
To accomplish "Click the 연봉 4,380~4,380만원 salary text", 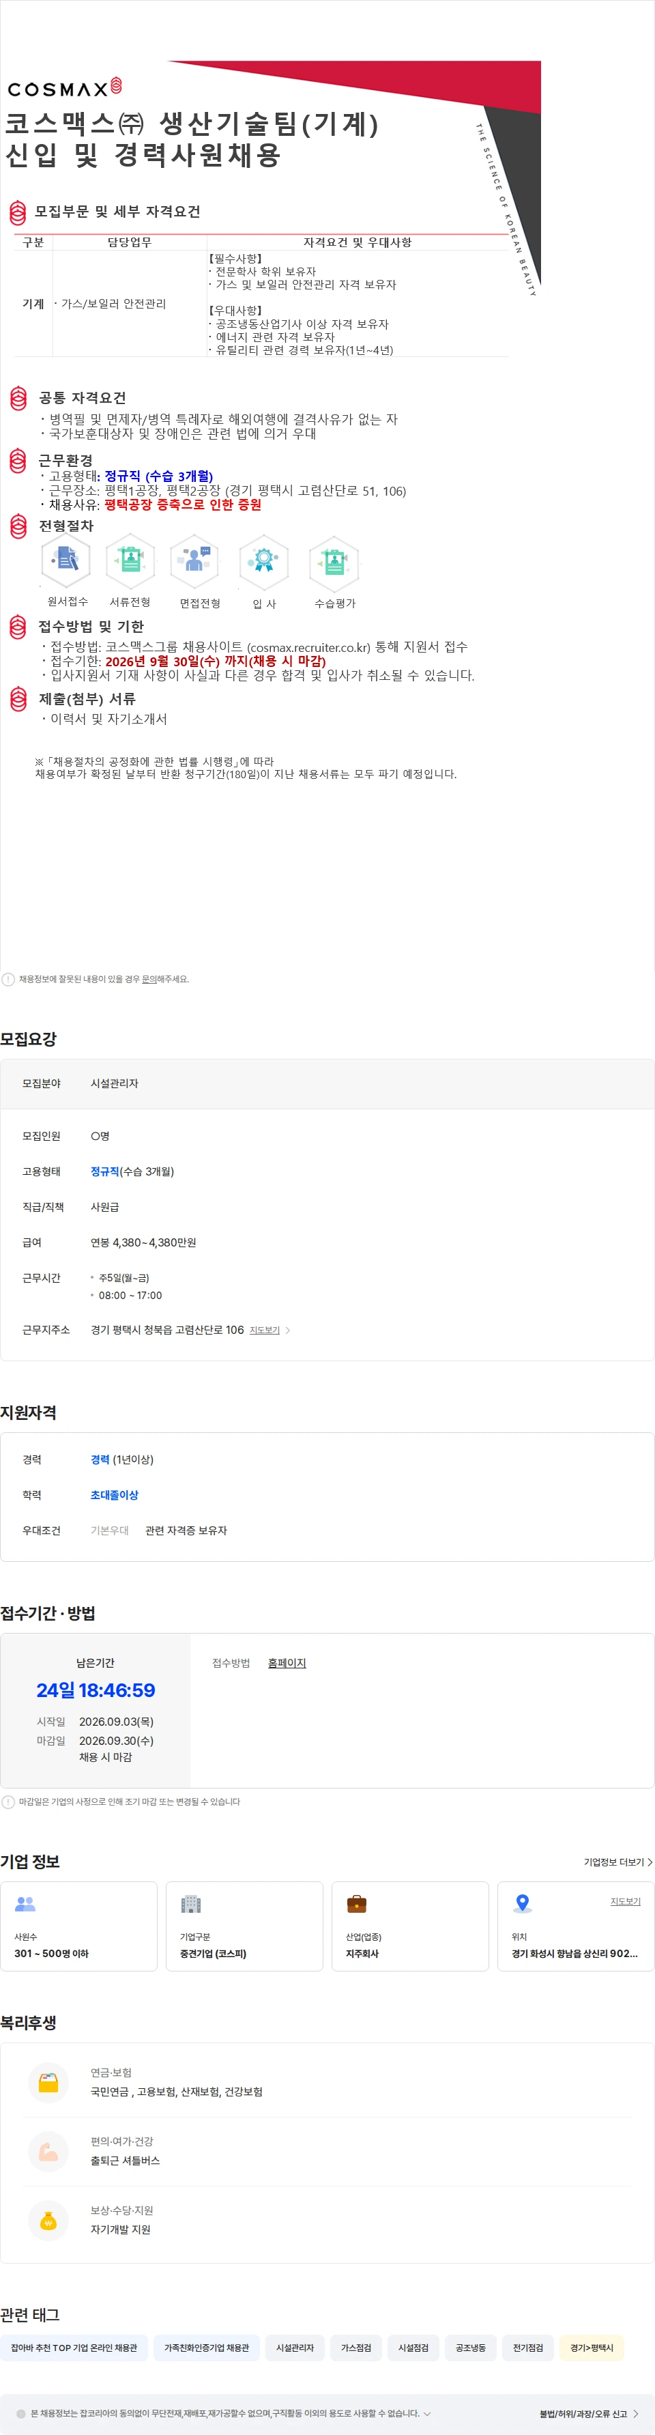I will pos(144,1242).
